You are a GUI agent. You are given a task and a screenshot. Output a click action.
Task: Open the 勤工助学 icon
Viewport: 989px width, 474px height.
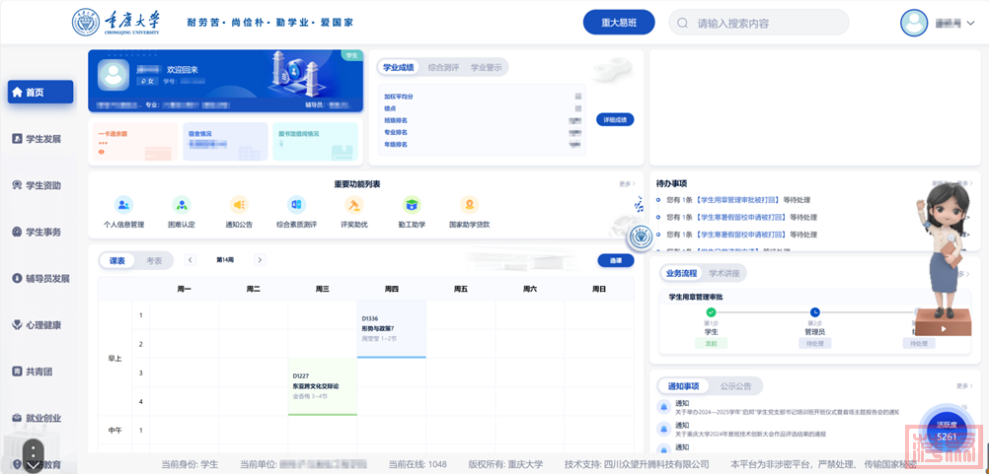(x=412, y=206)
